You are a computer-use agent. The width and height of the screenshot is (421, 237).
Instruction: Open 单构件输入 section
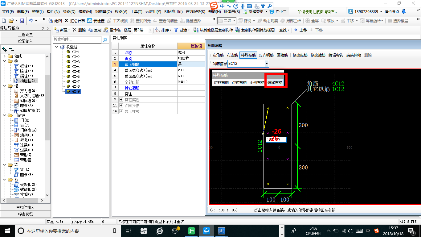click(25, 207)
